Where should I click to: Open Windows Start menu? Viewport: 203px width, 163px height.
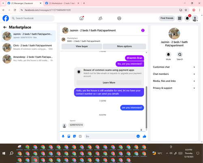(4, 153)
